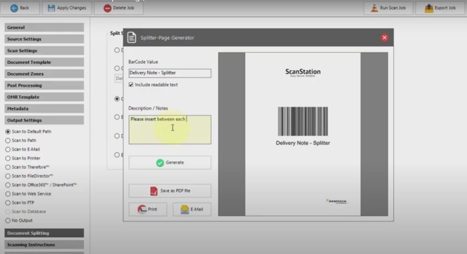The image size is (467, 254).
Task: Select the Scan to FTP option
Action: 20,203
